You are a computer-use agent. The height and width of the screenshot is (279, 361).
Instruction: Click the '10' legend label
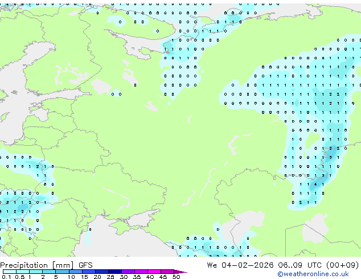pyautogui.click(x=71, y=277)
